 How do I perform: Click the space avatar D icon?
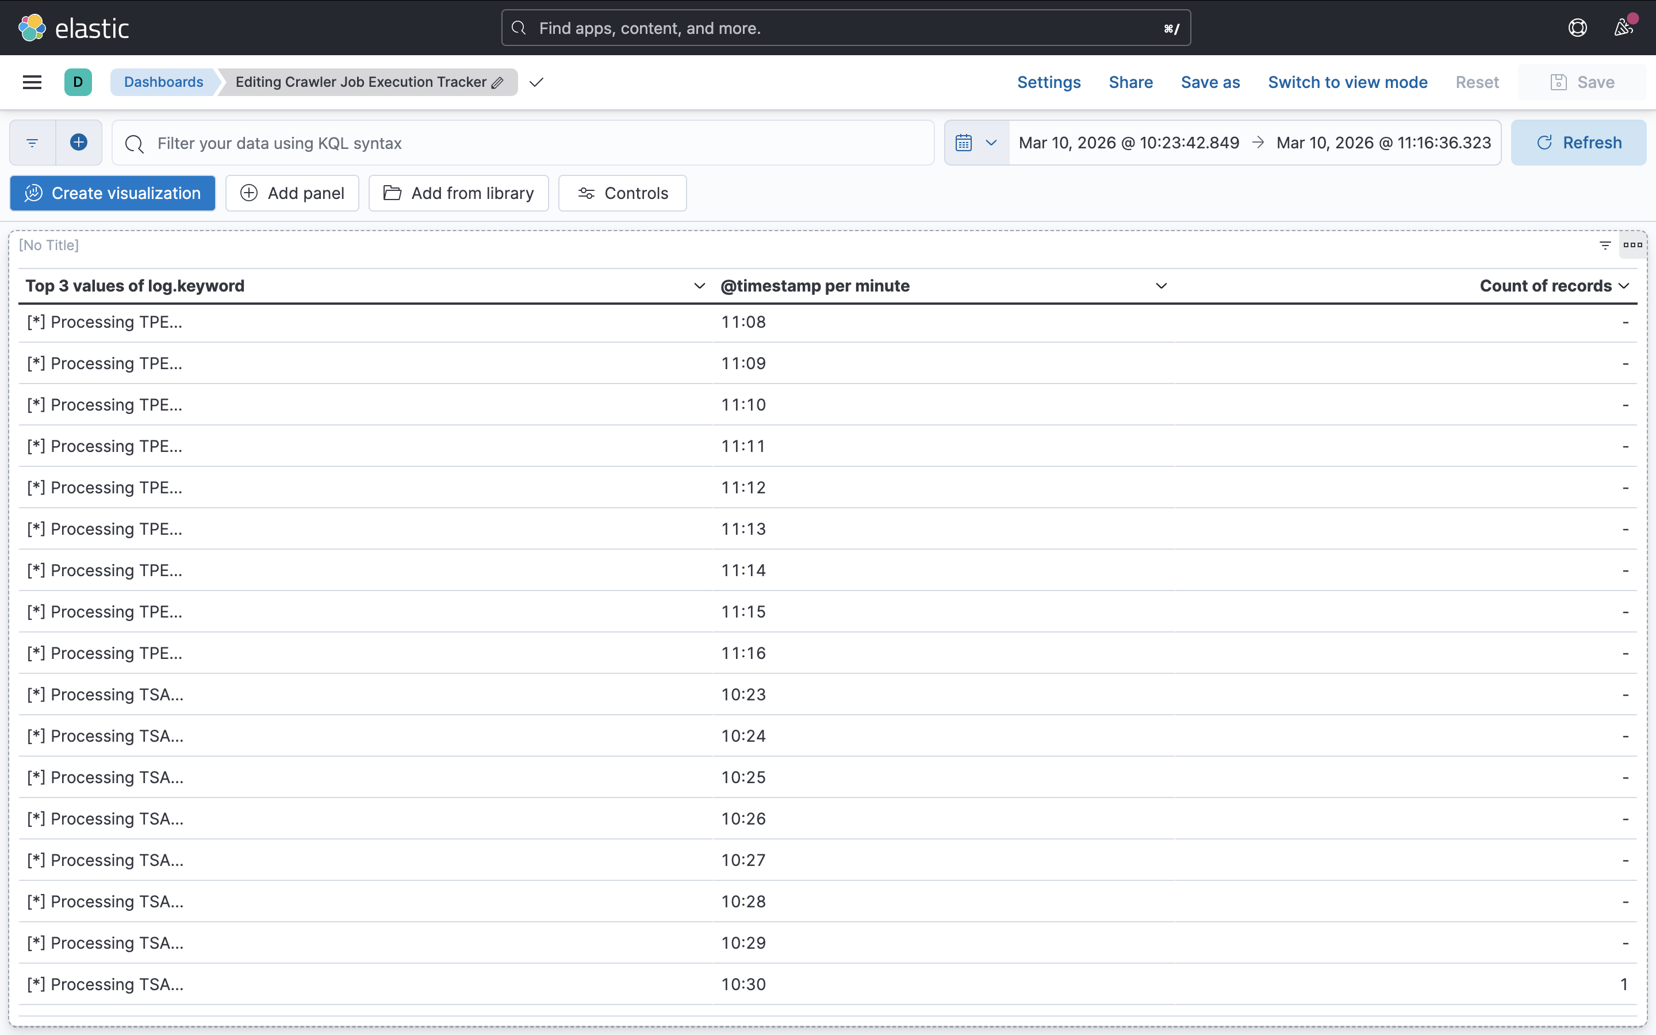click(x=78, y=82)
